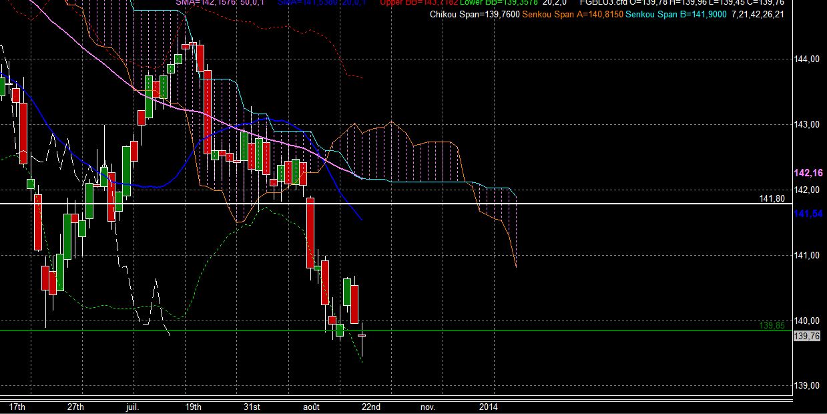The image size is (827, 414).
Task: Click the 139,00 price axis label
Action: (807, 387)
